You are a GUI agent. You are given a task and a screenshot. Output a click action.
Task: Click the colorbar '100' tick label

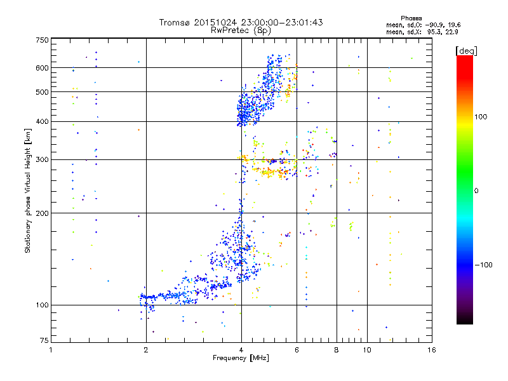point(481,117)
